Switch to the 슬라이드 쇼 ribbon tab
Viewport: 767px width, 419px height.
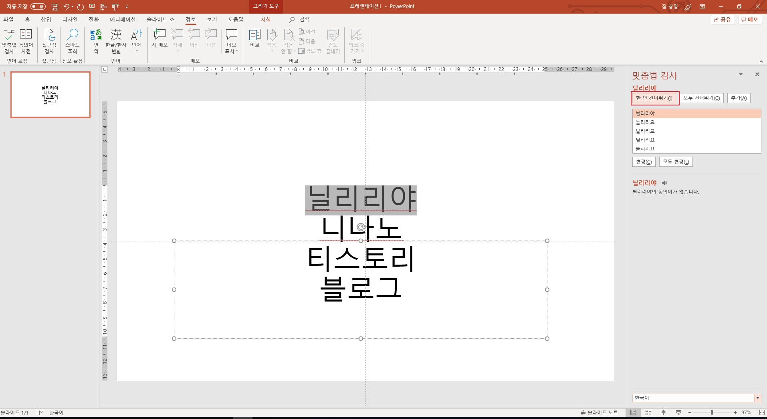pyautogui.click(x=160, y=20)
